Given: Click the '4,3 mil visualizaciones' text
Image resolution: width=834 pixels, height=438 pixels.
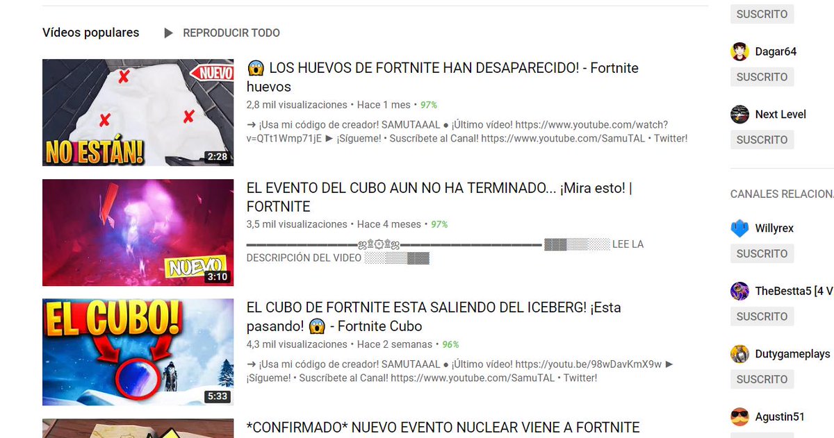Looking at the screenshot, I should [x=297, y=344].
